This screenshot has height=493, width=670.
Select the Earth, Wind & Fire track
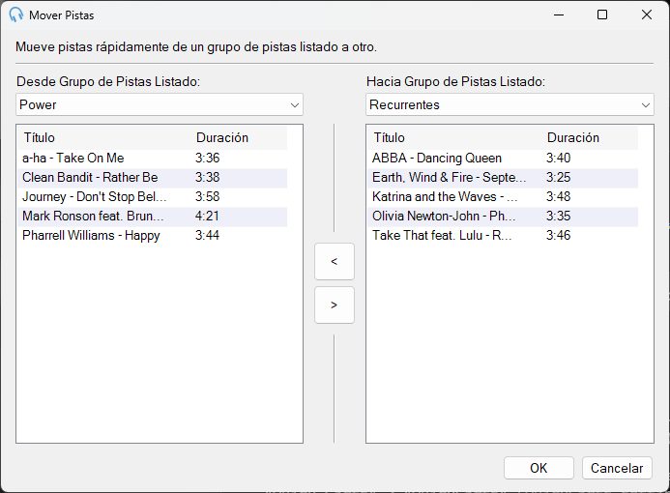pyautogui.click(x=503, y=177)
